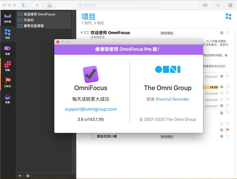
Task: Complete the 建造花园小棚 action circle
Action: click(92, 136)
